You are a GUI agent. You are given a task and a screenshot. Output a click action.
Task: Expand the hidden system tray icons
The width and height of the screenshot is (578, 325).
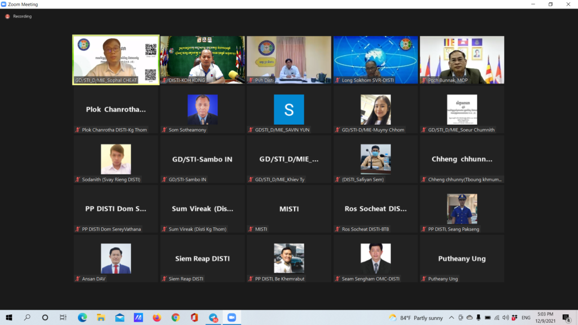452,318
